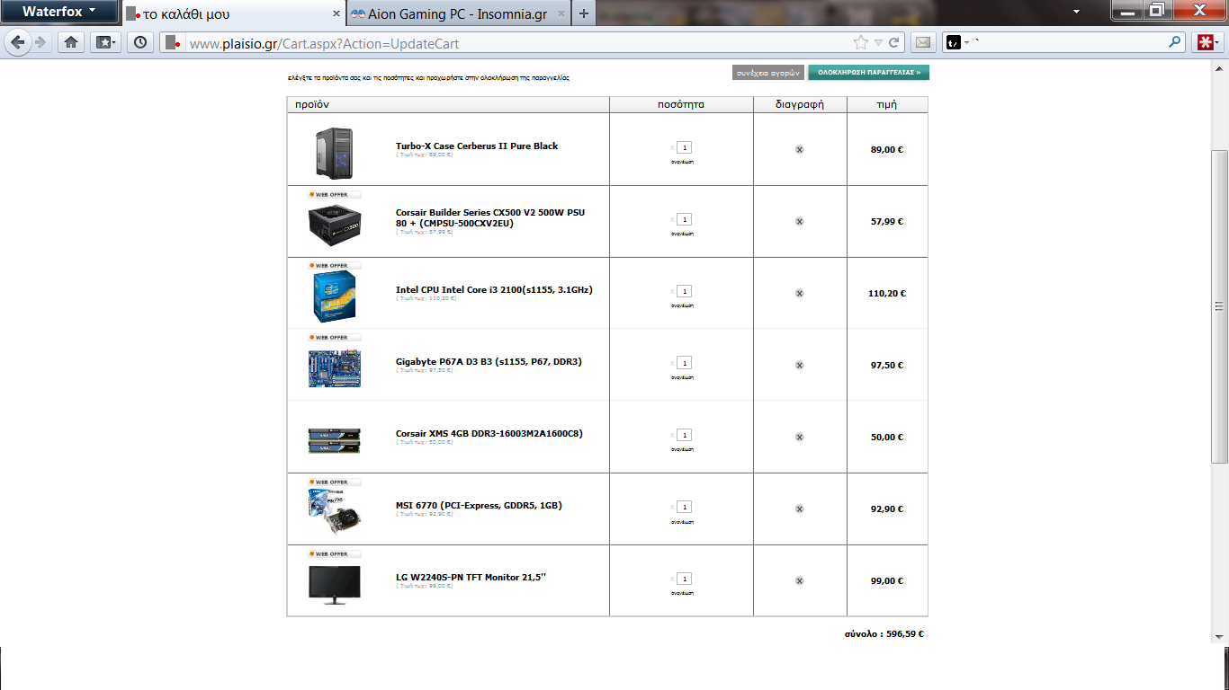The height and width of the screenshot is (690, 1229).
Task: Go back with browser back arrow
Action: pyautogui.click(x=17, y=42)
